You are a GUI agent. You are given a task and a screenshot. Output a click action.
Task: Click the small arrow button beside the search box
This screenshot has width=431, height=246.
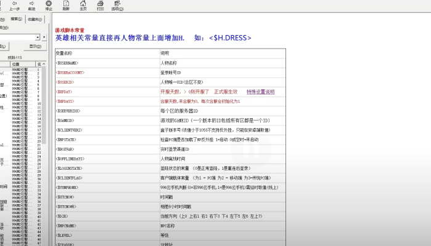tap(44, 37)
